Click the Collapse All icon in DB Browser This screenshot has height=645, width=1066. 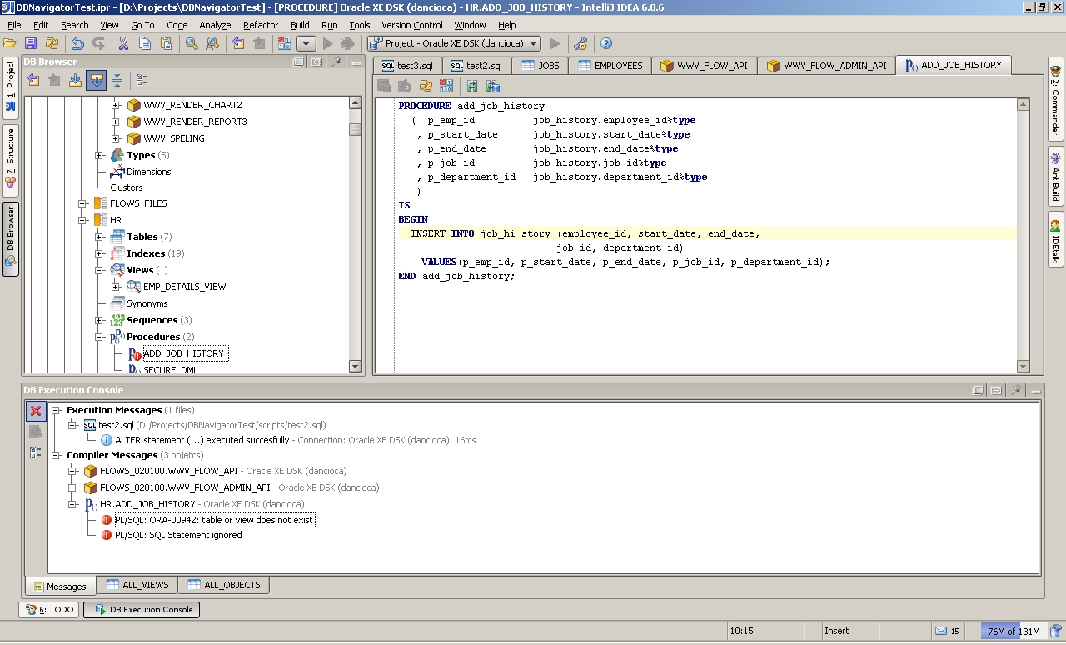pyautogui.click(x=117, y=80)
